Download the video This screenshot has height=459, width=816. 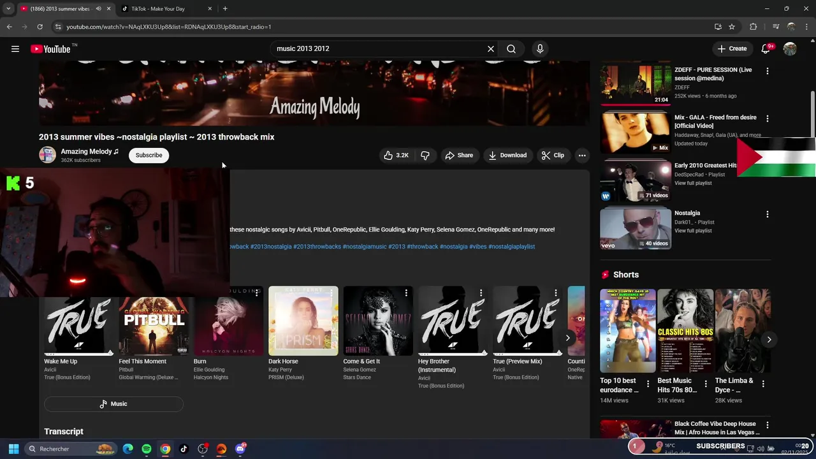coord(507,156)
